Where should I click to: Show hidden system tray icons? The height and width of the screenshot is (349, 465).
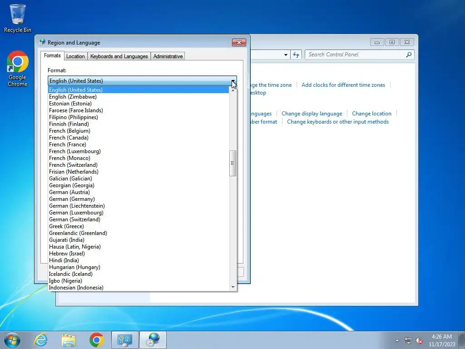tap(397, 340)
